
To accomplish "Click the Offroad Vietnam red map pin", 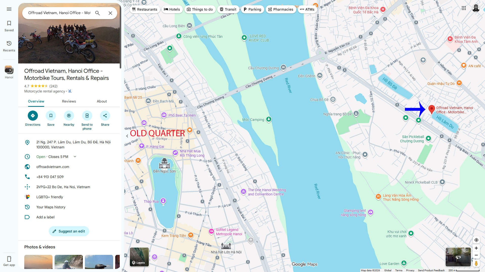I will tap(432, 110).
